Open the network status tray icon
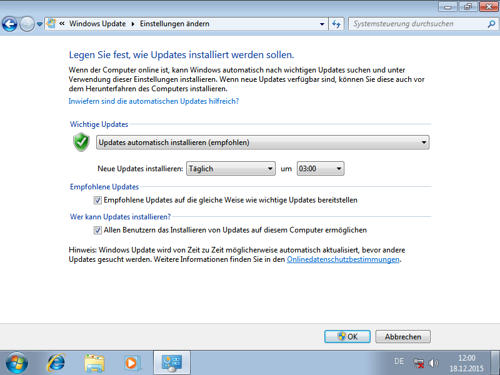 (418, 363)
